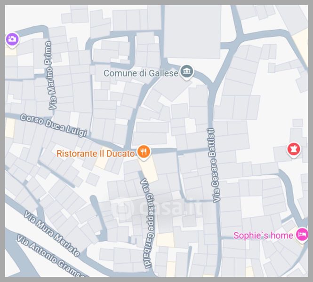Select the Via Antonio Gramsci street label
The width and height of the screenshot is (313, 282).
coord(52,257)
